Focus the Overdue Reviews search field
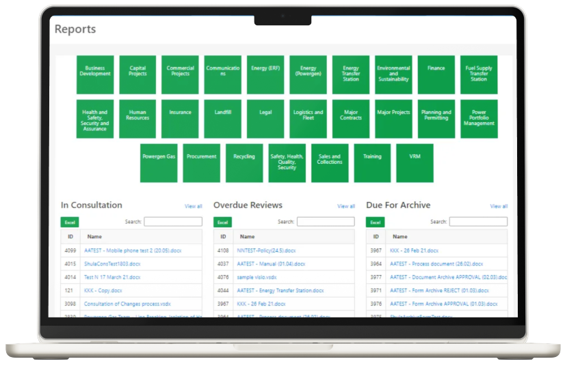 (326, 222)
